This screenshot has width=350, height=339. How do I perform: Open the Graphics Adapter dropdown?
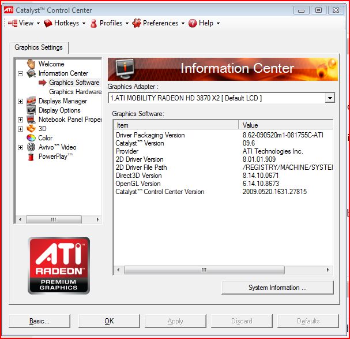pos(330,98)
